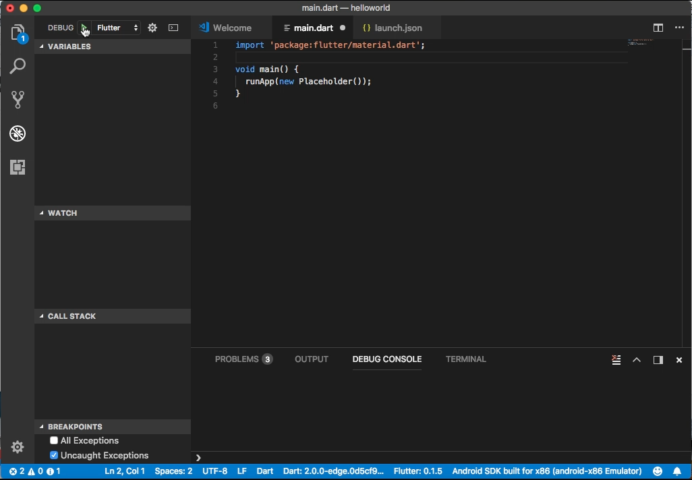
Task: Move the panel to the side
Action: coord(658,360)
